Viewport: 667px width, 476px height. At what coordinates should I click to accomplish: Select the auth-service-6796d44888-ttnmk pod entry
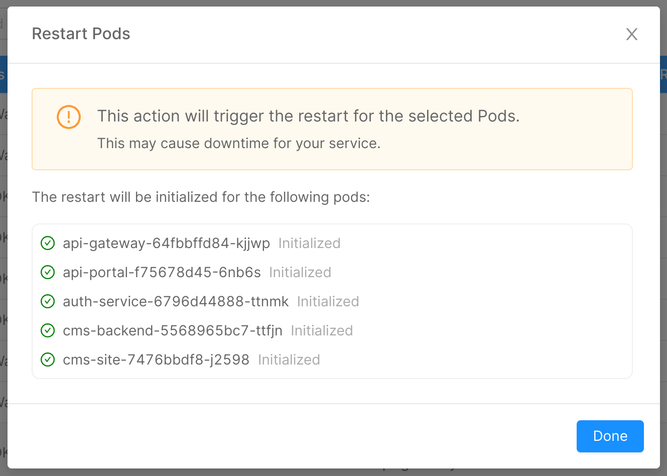175,301
